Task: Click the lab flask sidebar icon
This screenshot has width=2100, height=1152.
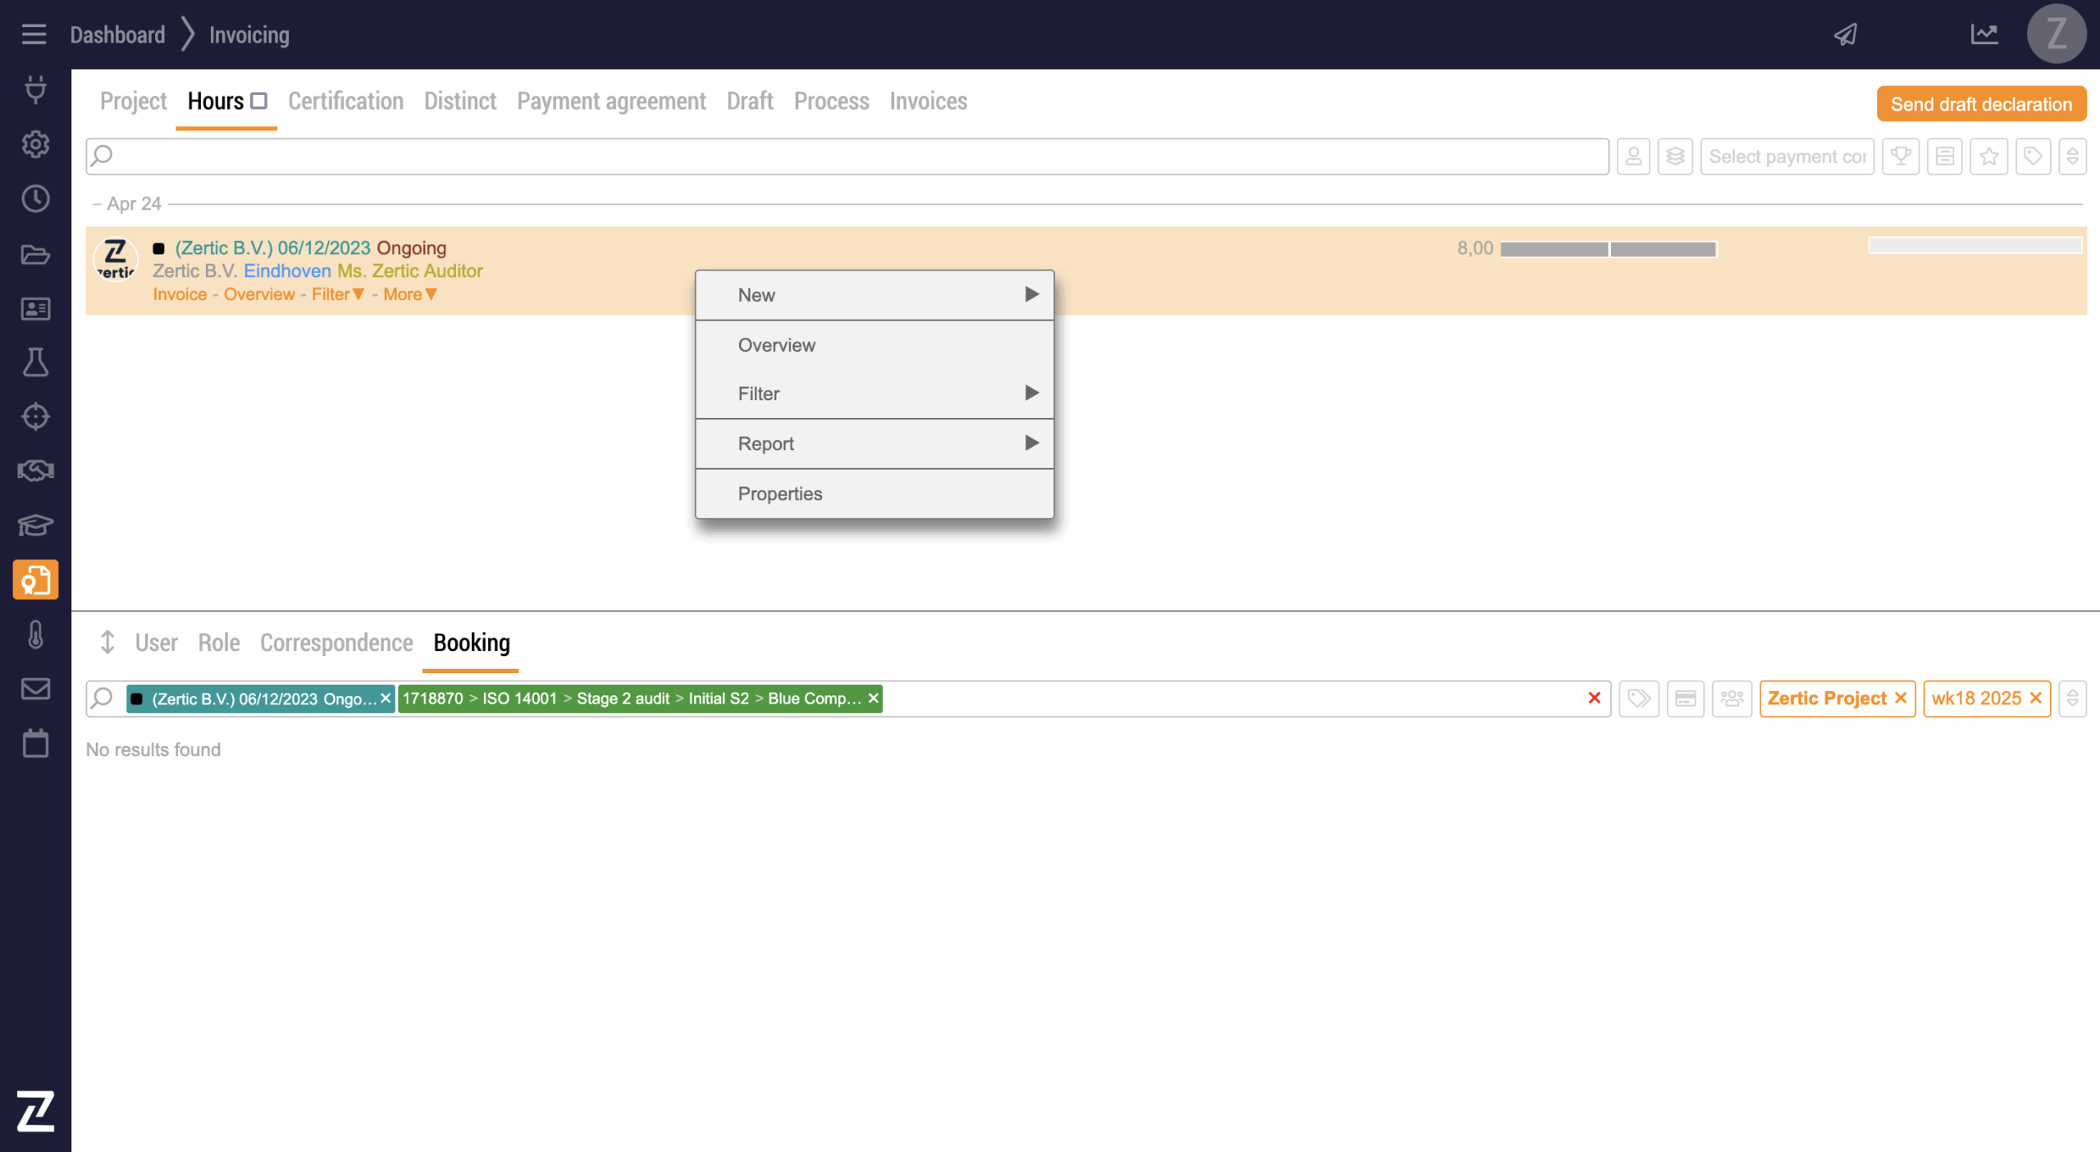Action: coord(35,362)
